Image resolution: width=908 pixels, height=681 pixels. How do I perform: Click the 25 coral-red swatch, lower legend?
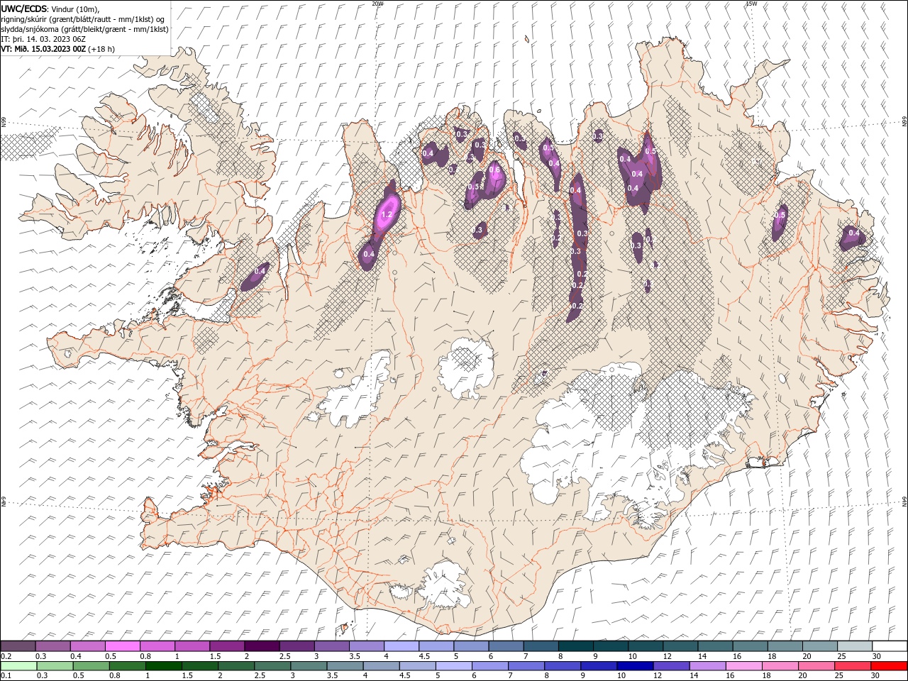coord(852,666)
